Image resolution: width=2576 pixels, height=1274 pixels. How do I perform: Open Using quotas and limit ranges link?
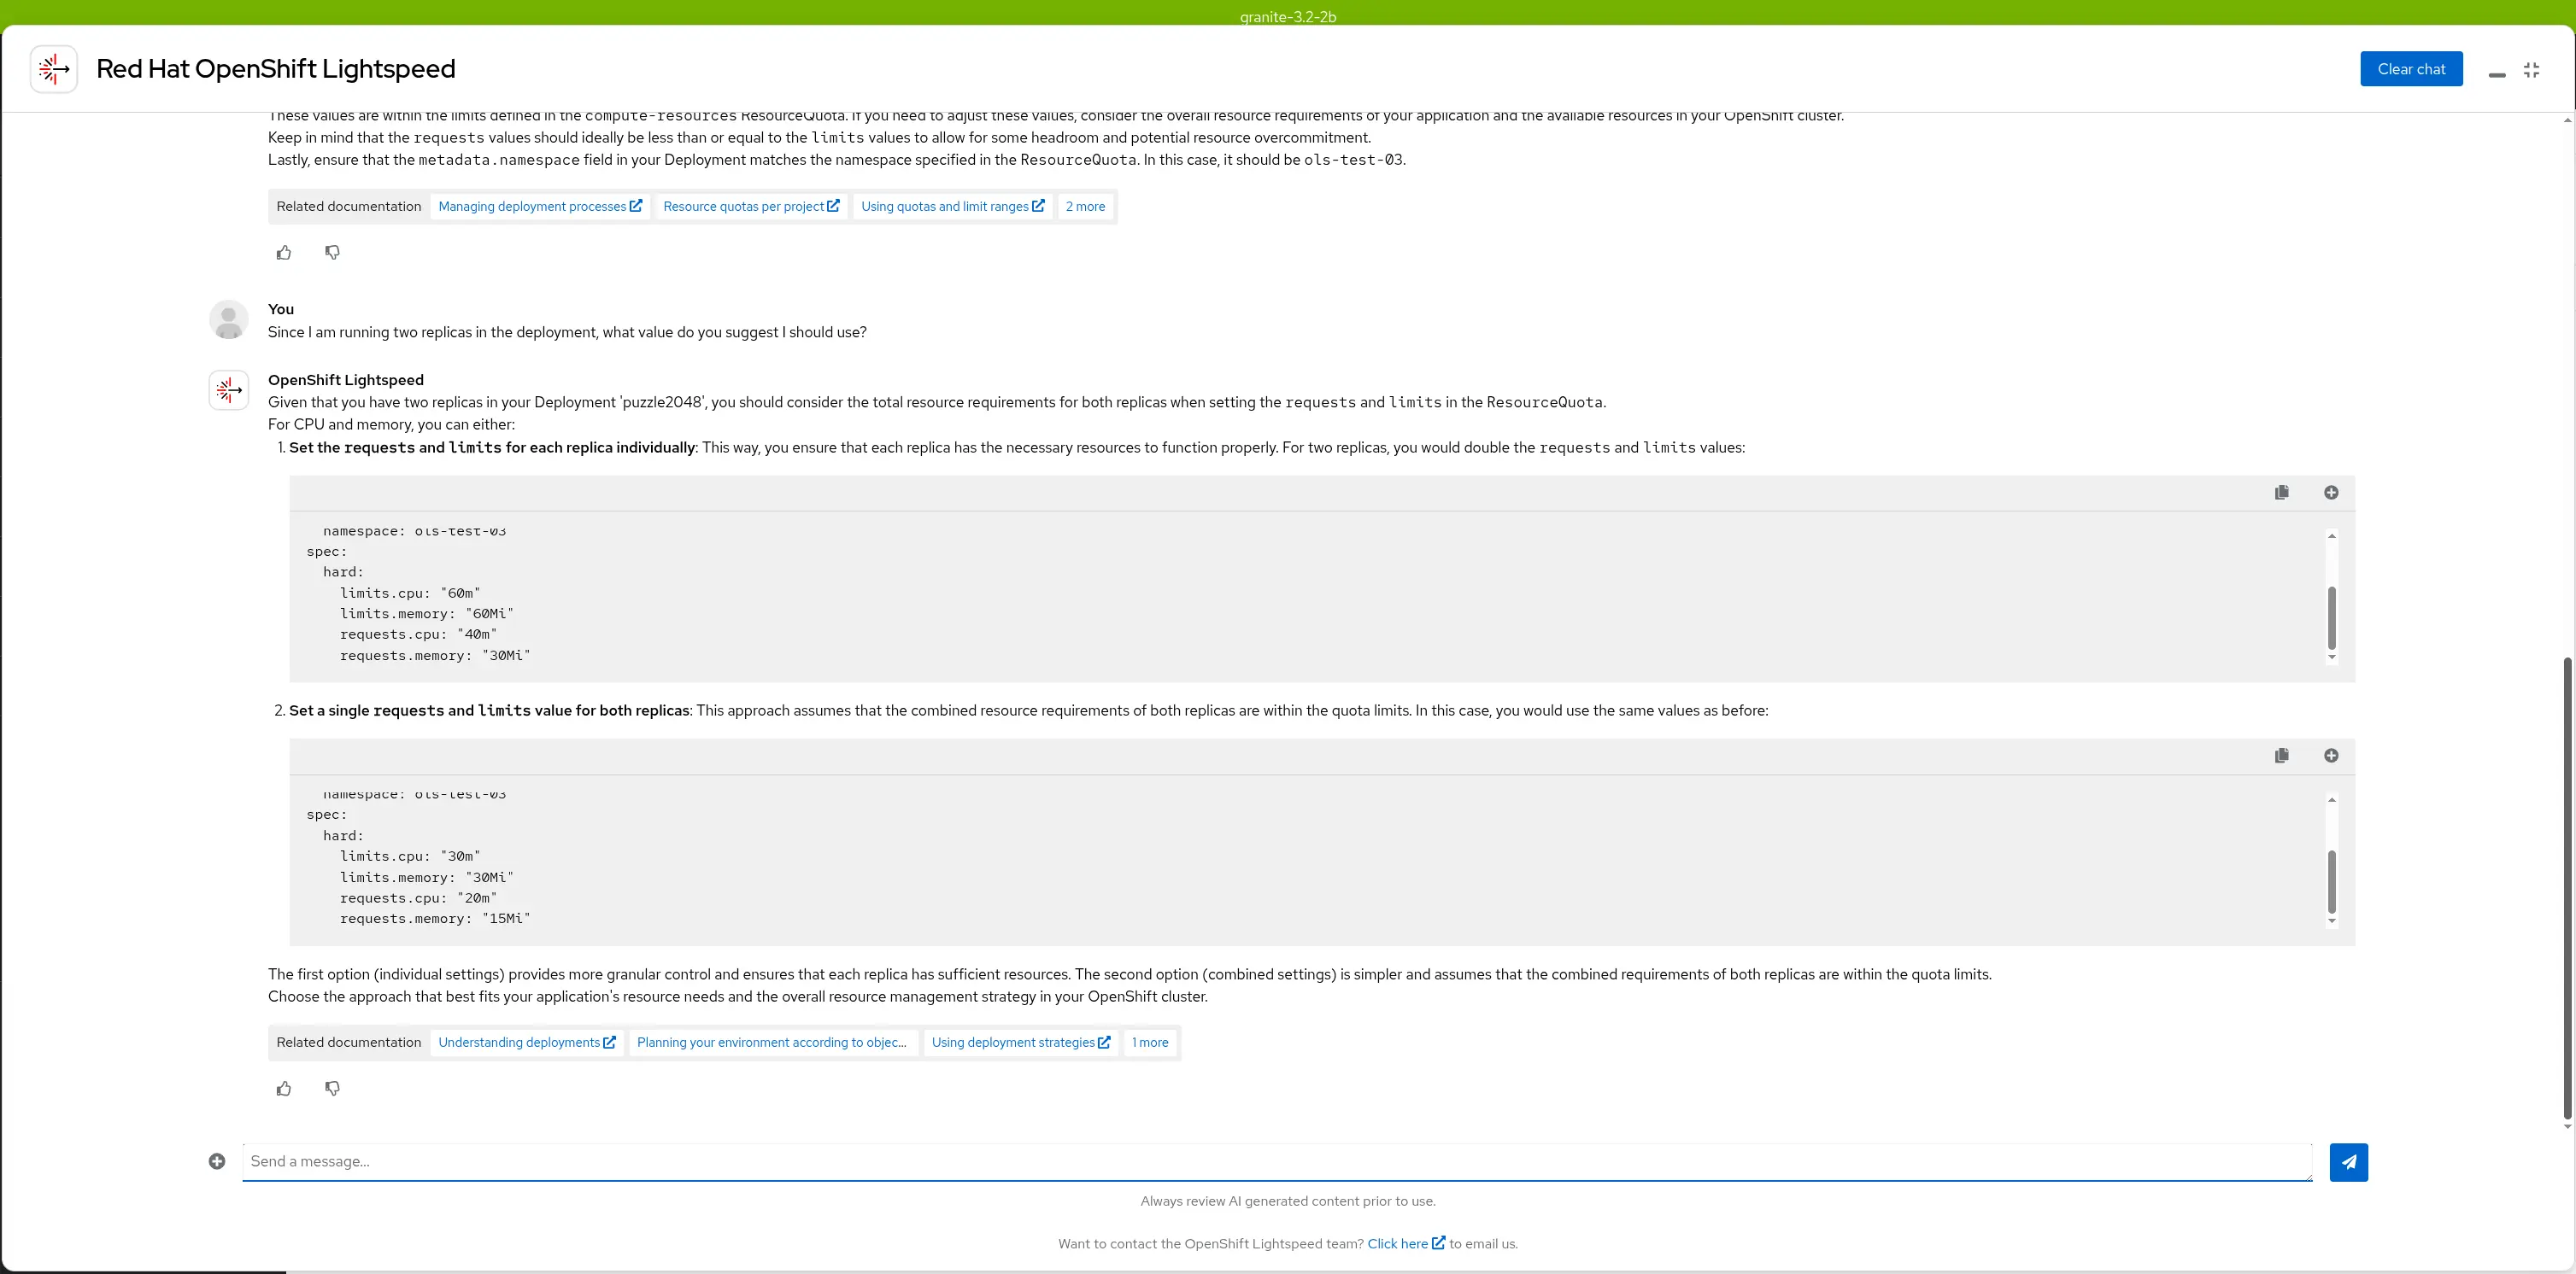coord(952,207)
